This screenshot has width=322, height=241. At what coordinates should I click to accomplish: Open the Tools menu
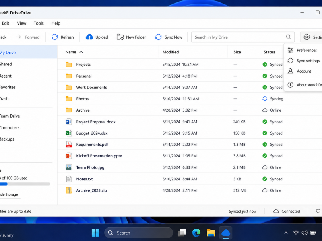(x=39, y=23)
